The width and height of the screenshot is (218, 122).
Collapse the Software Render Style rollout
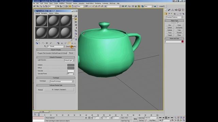[56, 85]
